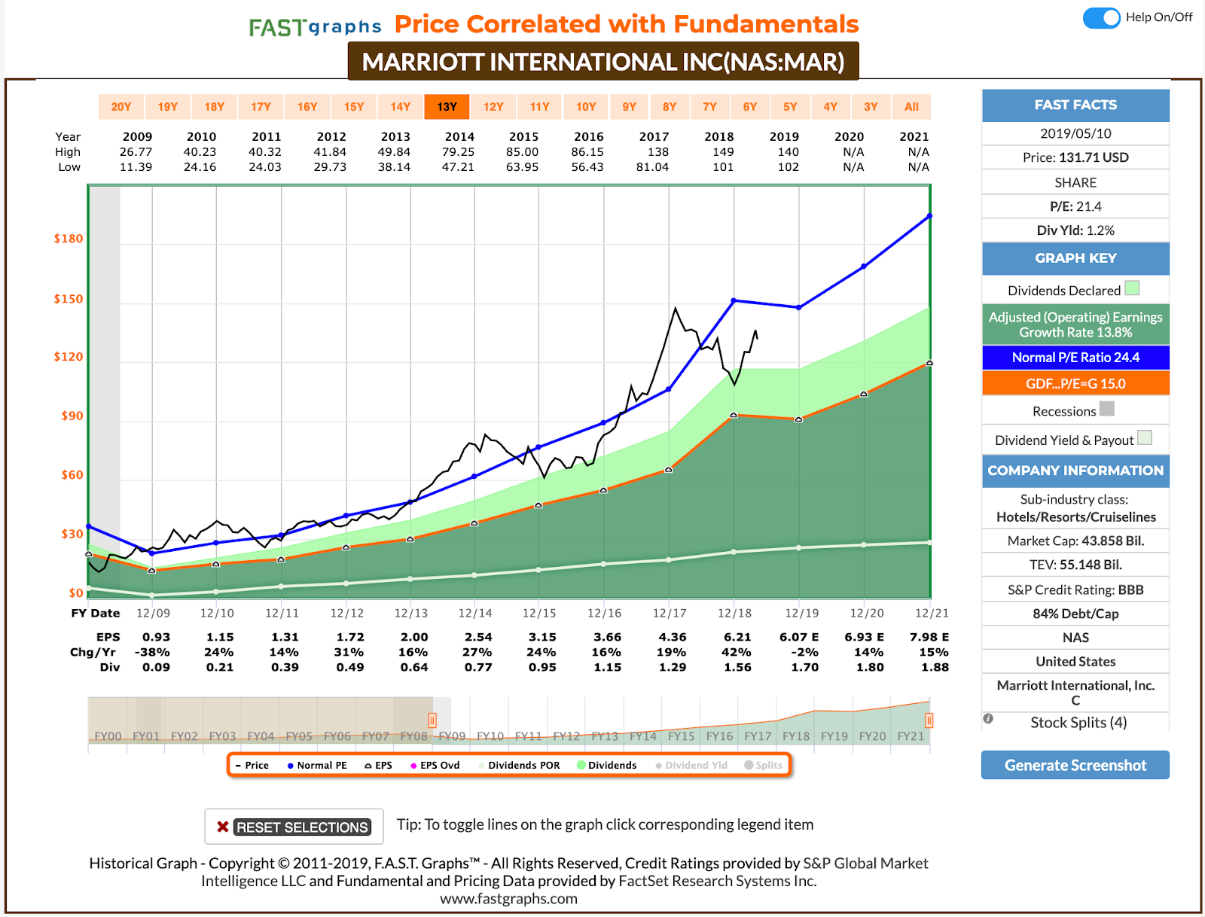Click FY15 on the range navigator
The image size is (1205, 917).
[681, 736]
